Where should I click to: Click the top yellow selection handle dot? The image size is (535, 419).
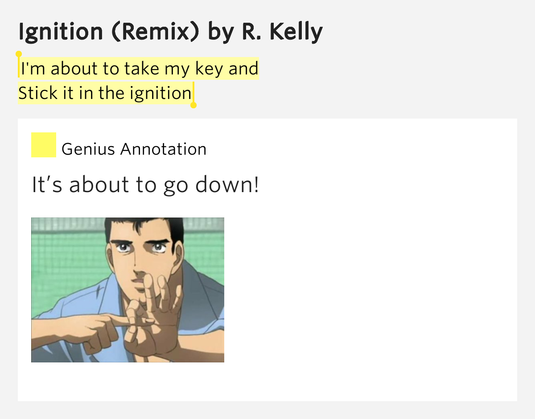[x=19, y=54]
